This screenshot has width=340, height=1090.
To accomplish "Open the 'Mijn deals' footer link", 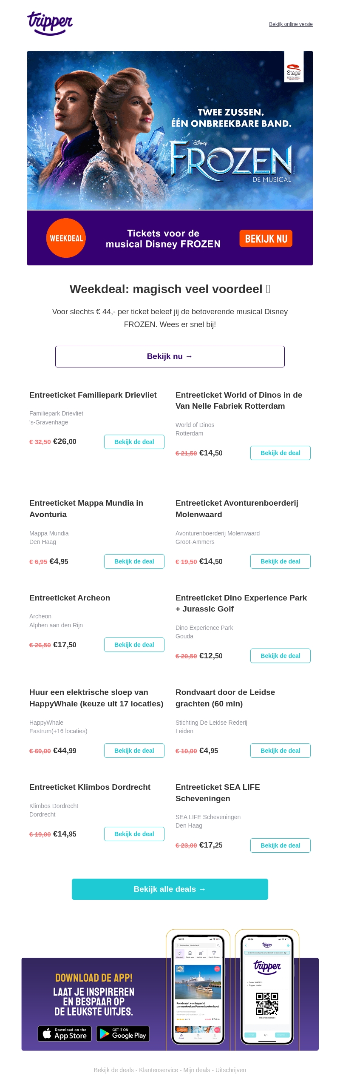I will click(x=197, y=1070).
